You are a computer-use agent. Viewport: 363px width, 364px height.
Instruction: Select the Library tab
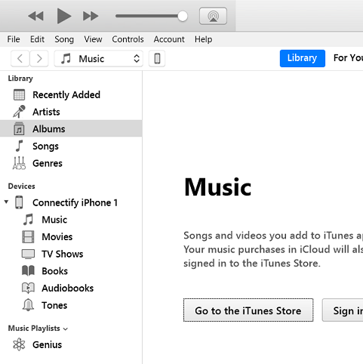[x=303, y=58]
